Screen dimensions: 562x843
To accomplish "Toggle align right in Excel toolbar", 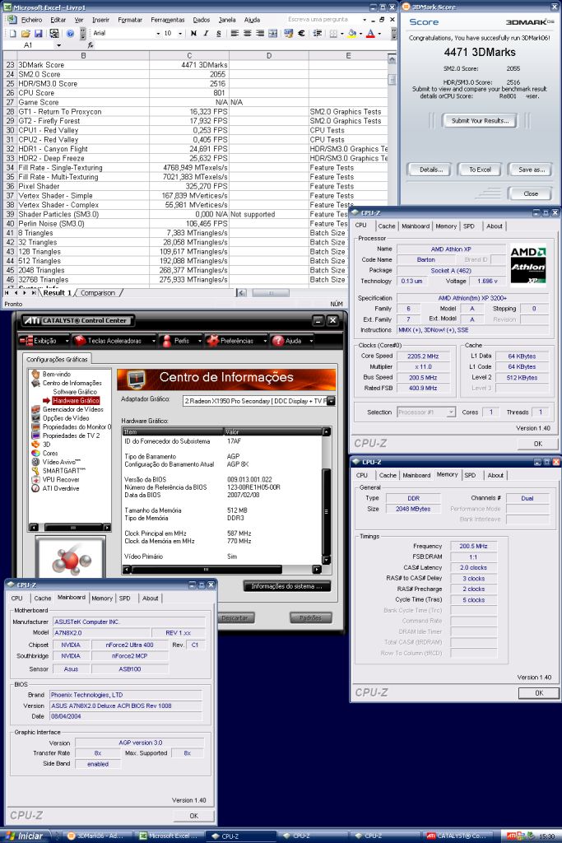I will (260, 33).
